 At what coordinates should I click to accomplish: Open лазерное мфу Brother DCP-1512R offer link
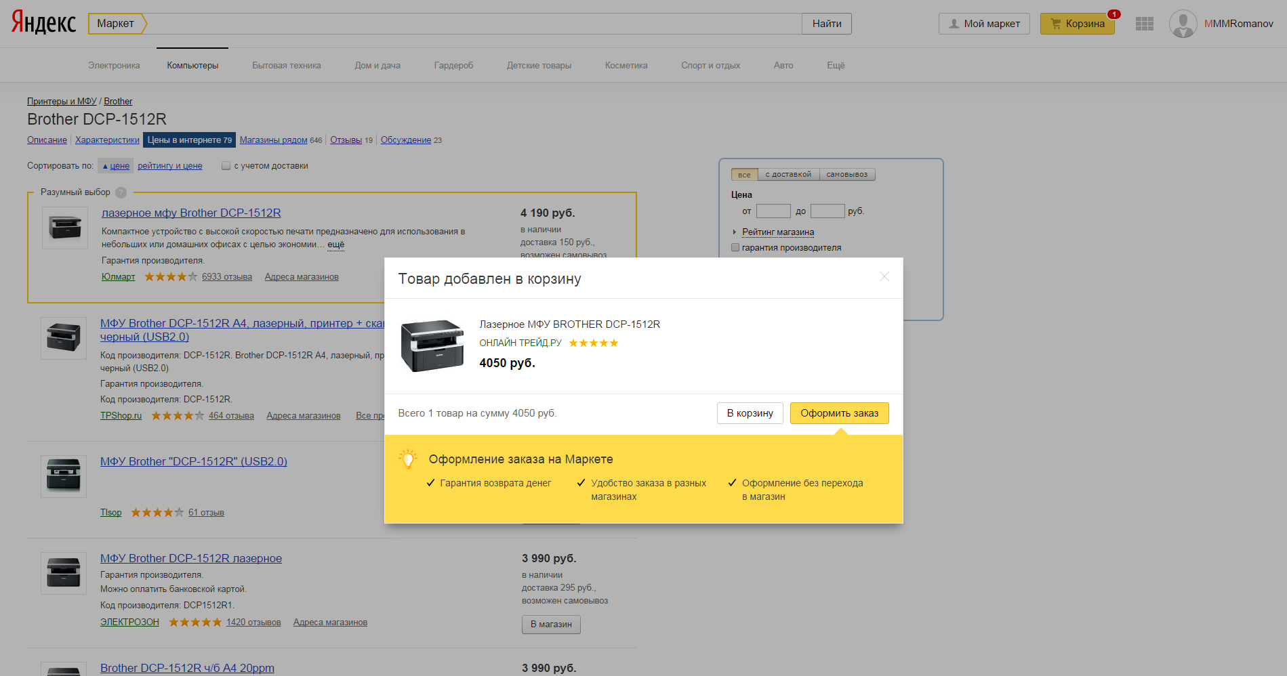click(191, 213)
